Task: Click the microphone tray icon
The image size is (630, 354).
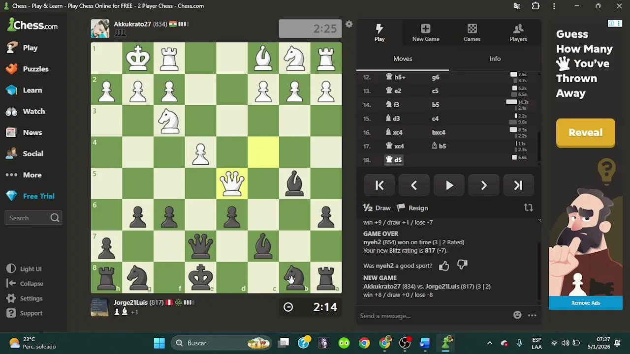Action: 519,343
